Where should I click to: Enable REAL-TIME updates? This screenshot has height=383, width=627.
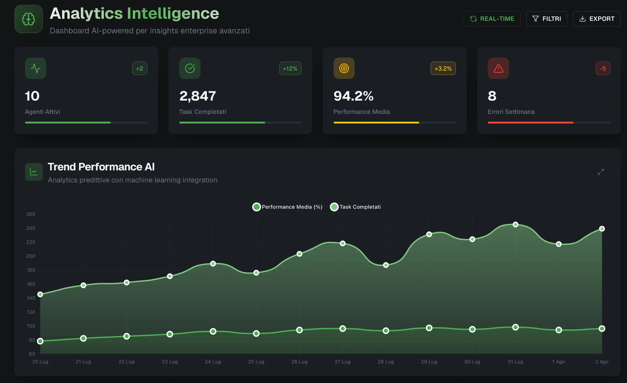492,18
